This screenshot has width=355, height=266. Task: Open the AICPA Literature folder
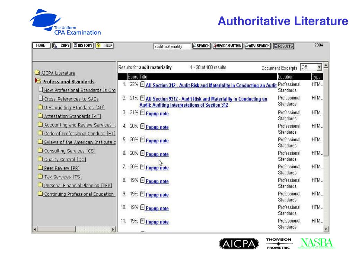point(58,73)
